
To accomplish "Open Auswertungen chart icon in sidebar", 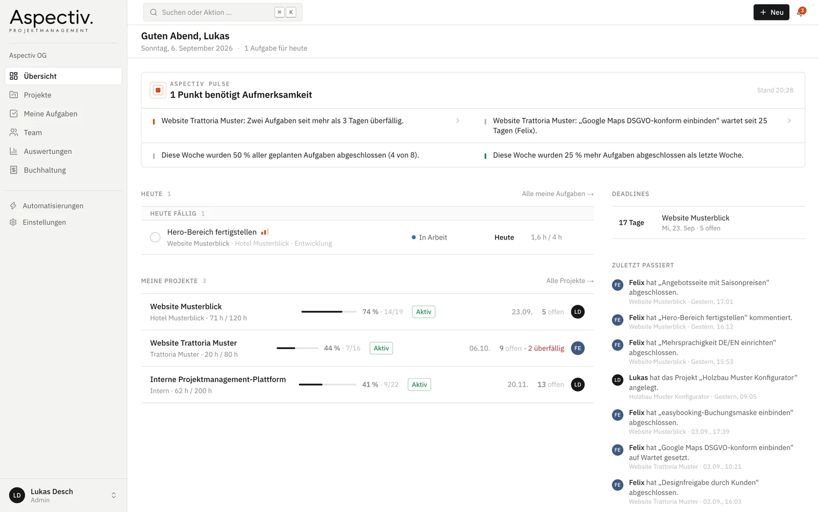I will (x=14, y=151).
